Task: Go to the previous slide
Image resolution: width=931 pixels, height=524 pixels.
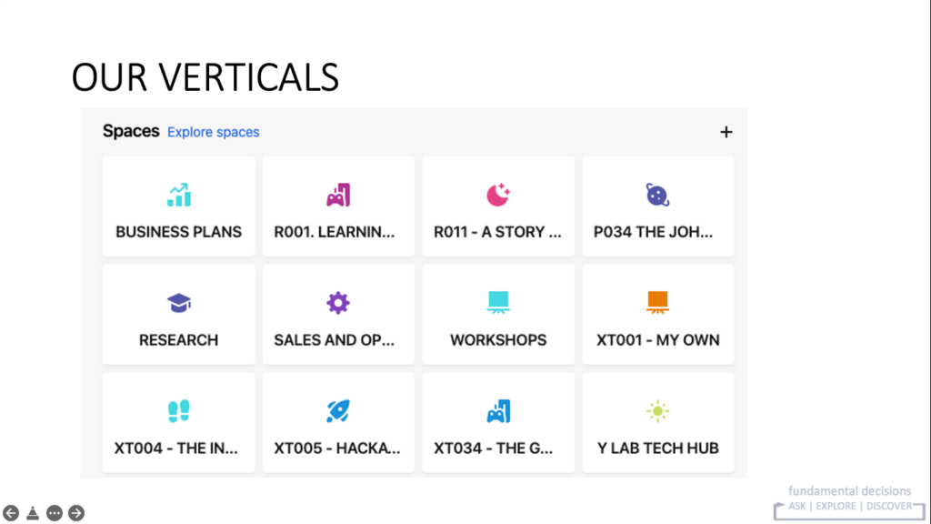Action: [11, 513]
